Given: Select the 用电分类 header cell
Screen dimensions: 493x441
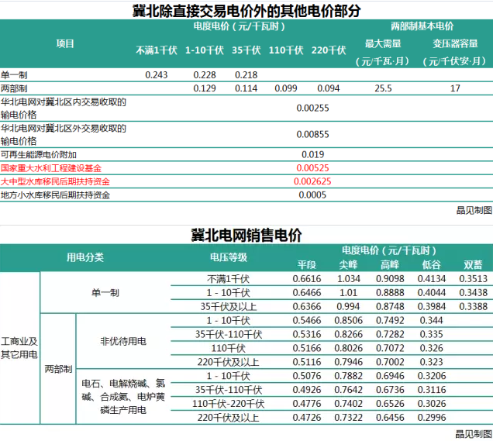Looking at the screenshot, I should pos(84,257).
